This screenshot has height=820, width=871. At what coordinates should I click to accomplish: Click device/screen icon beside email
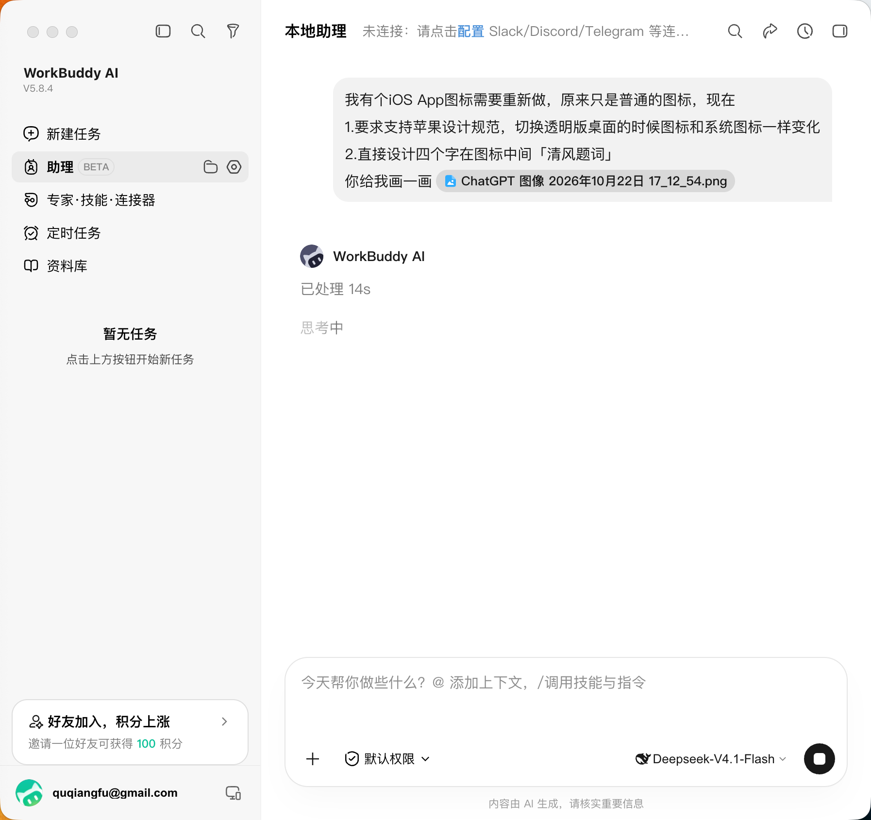[234, 793]
